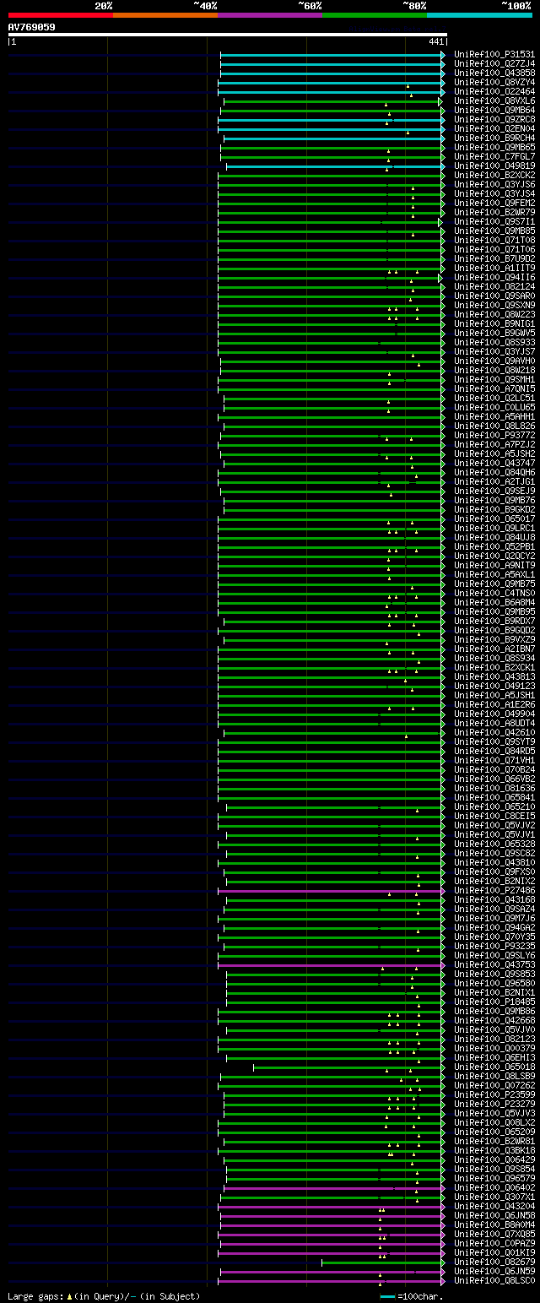The height and width of the screenshot is (1303, 540).
Task: Open hit UniRef100_Q9SC82
Action: pos(494,853)
